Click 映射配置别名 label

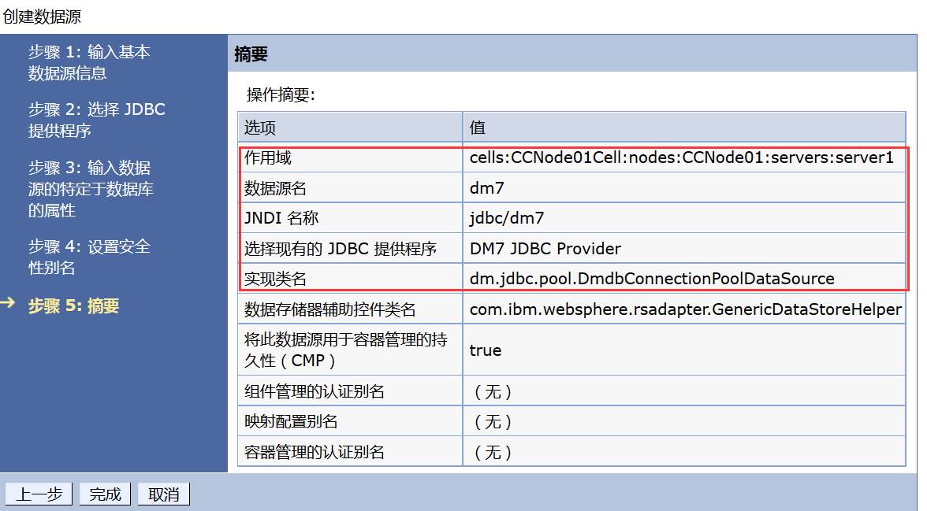[x=291, y=421]
